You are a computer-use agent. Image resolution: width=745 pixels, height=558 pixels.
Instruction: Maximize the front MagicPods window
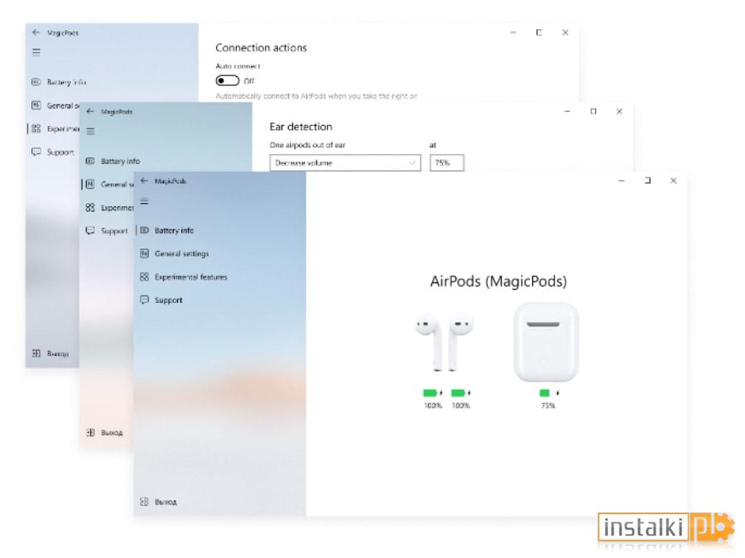click(x=647, y=180)
